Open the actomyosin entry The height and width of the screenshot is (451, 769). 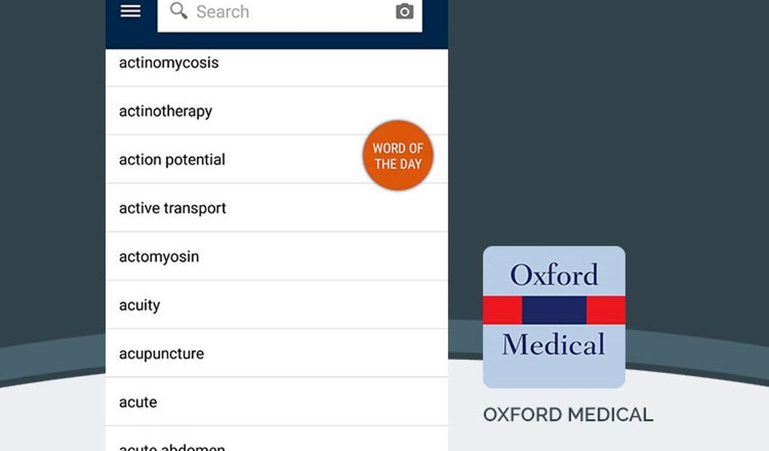pyautogui.click(x=277, y=256)
